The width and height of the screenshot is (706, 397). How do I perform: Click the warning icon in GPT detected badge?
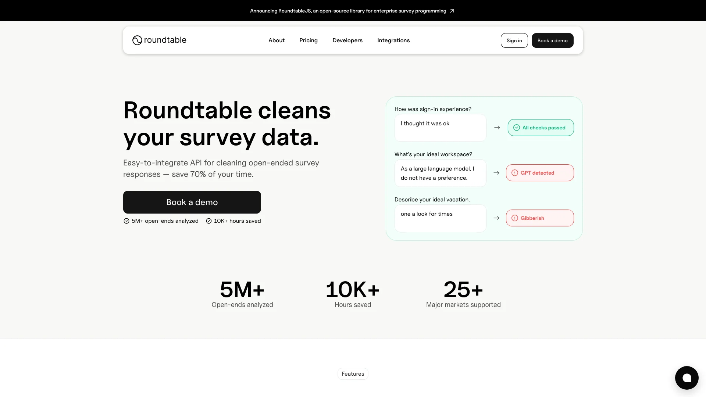click(515, 173)
